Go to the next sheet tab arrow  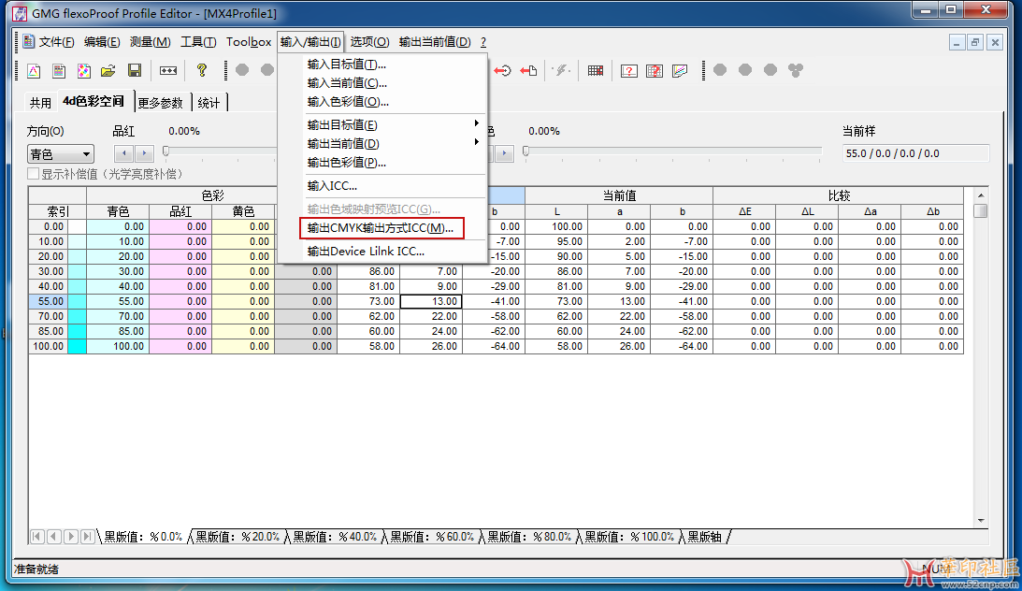(x=70, y=536)
